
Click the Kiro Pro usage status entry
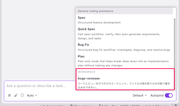134,105
